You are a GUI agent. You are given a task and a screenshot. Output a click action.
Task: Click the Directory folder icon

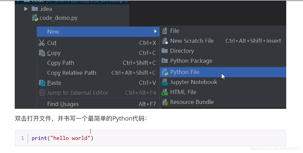[164, 50]
